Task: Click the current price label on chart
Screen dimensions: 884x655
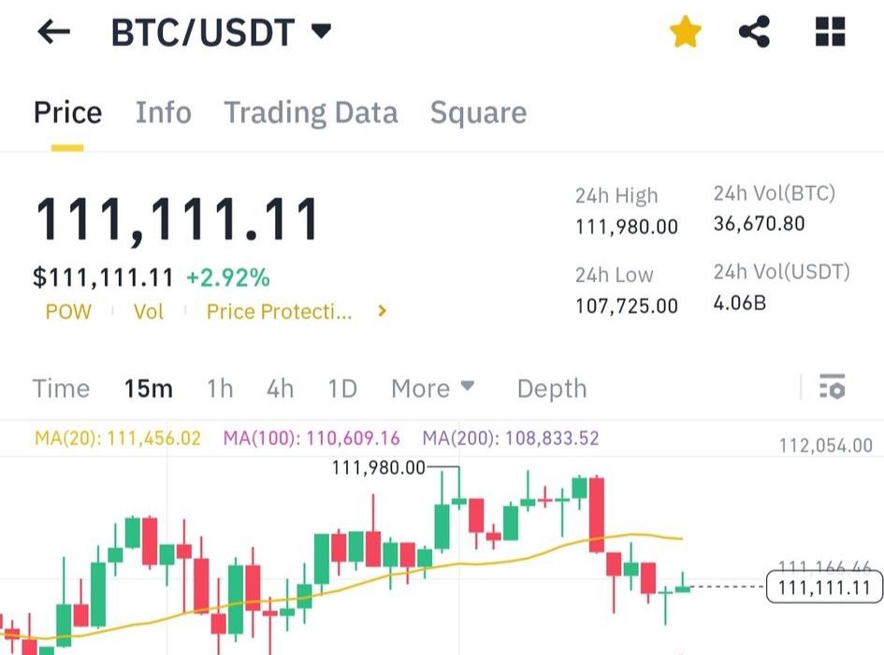Action: pos(823,588)
